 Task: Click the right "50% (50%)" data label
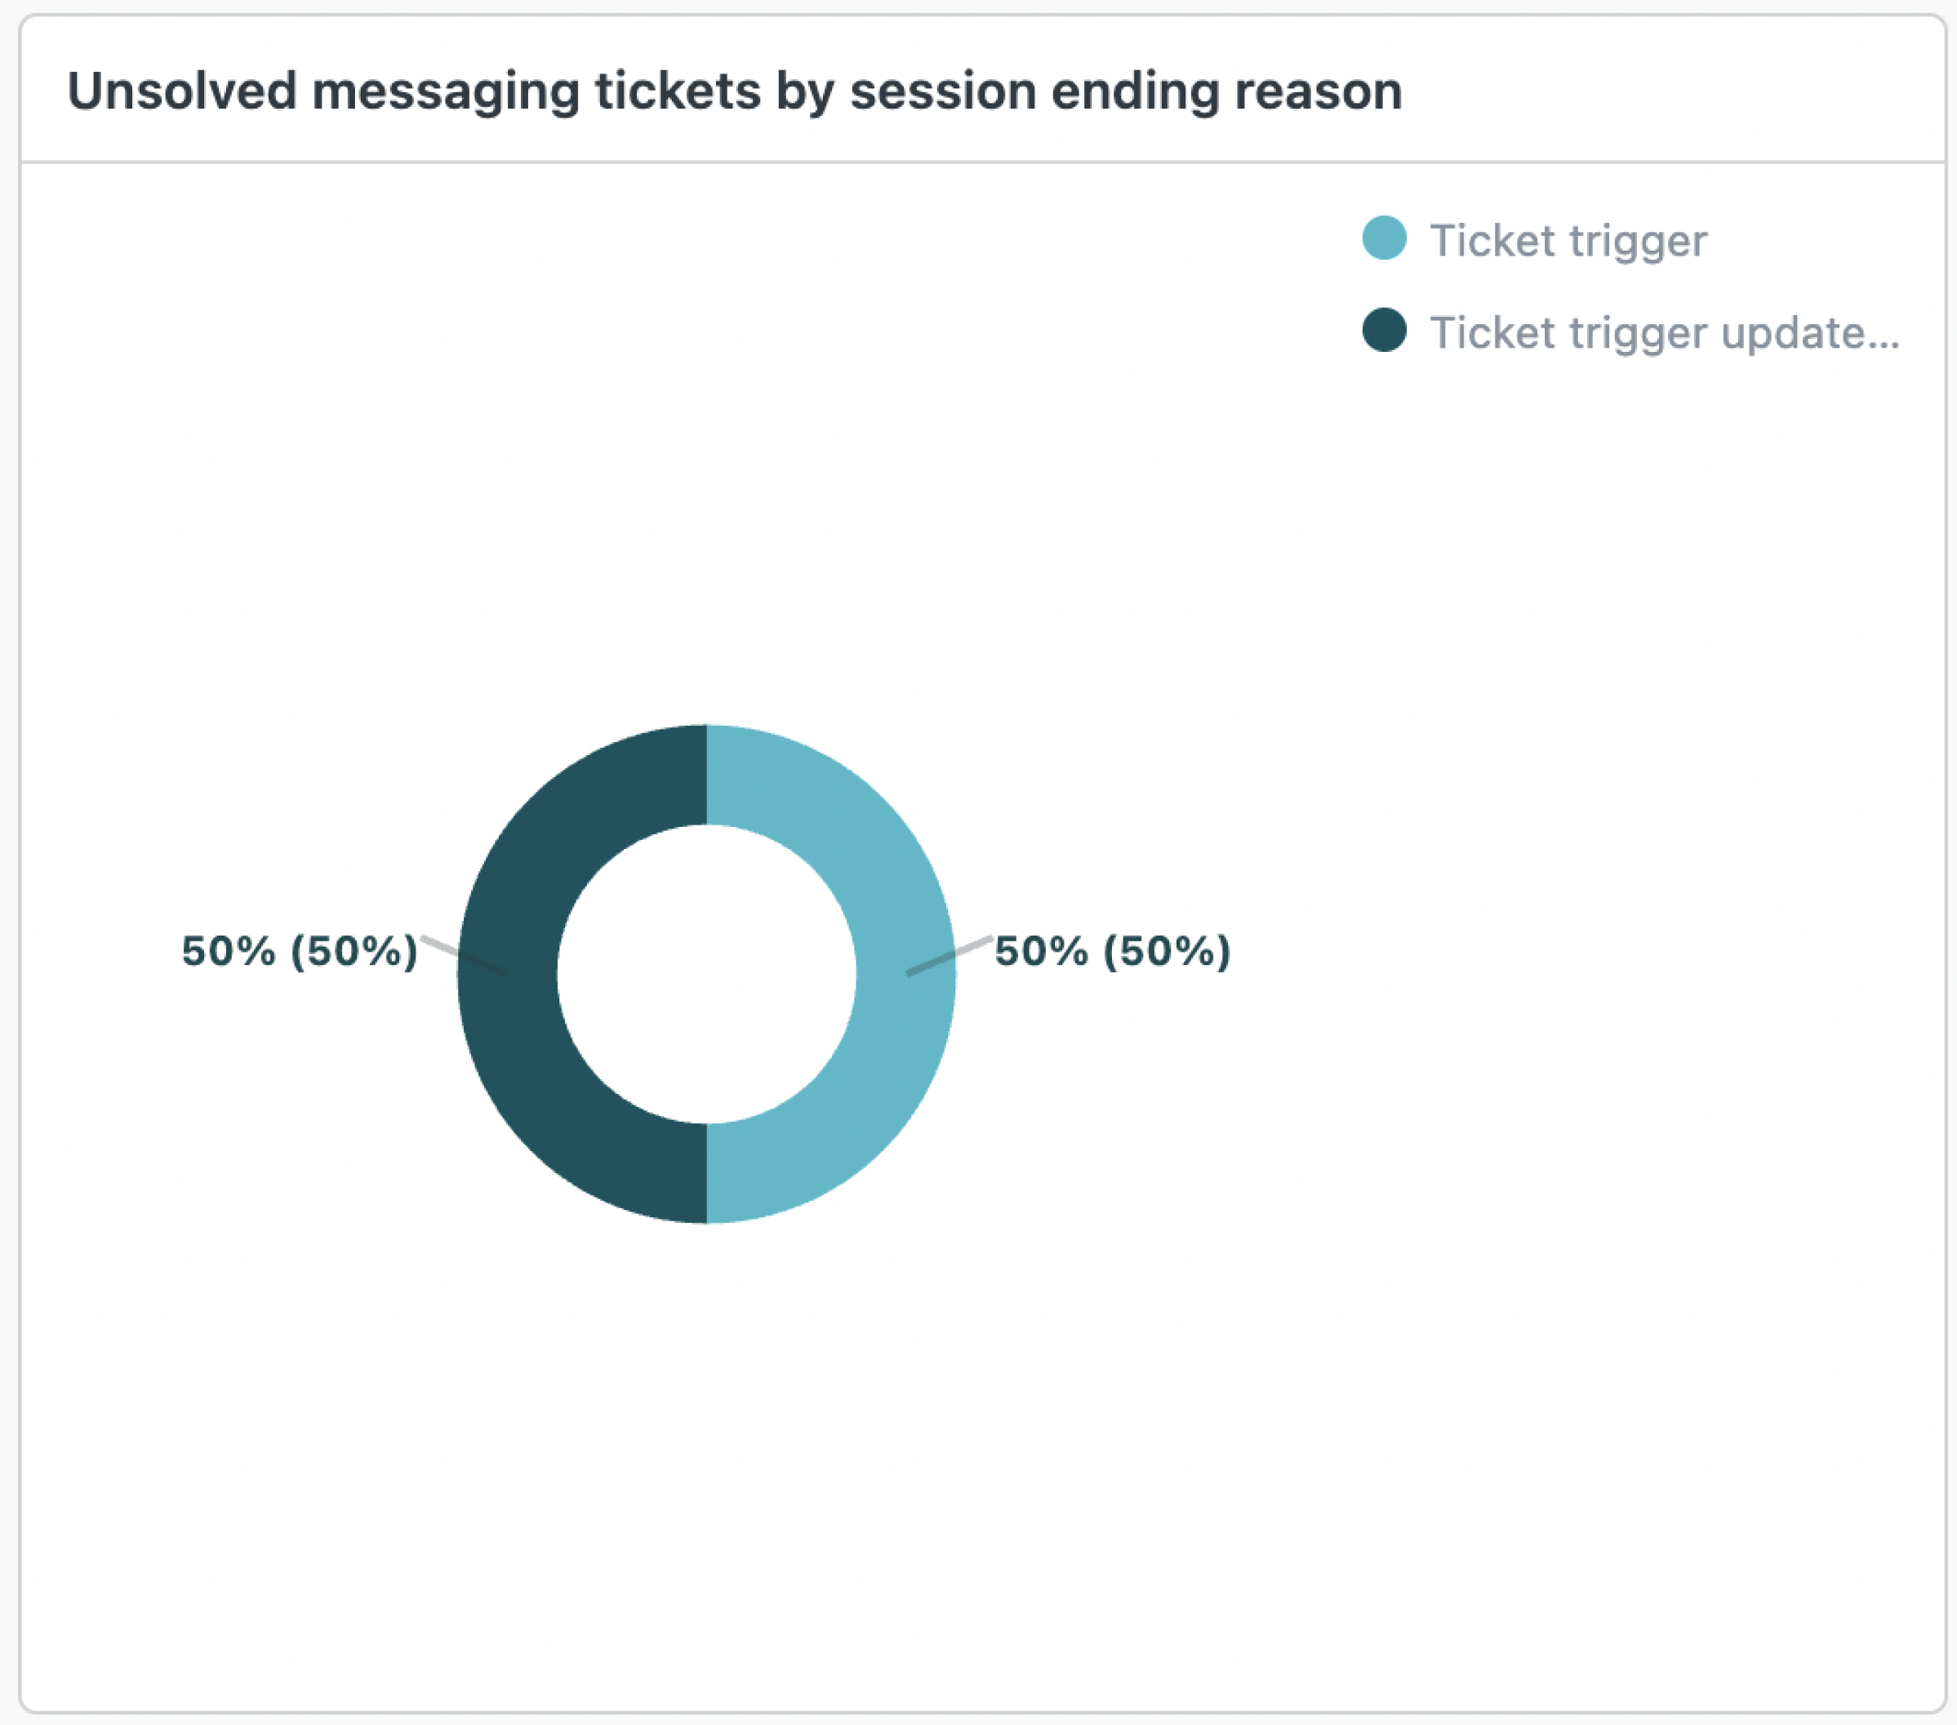[x=1113, y=952]
